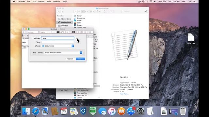Open the Preview app in the Dock
Viewport: 209px width, 117px height.
[x=45, y=111]
